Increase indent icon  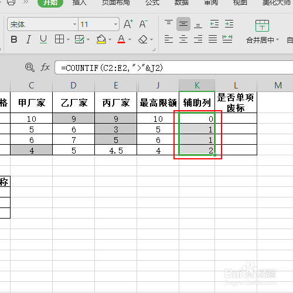pos(229,24)
